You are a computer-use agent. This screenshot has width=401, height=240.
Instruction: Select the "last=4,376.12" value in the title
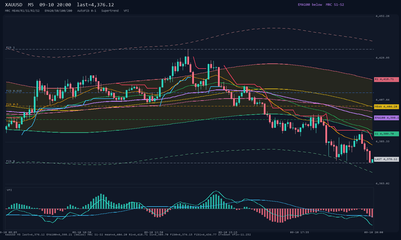click(x=95, y=5)
